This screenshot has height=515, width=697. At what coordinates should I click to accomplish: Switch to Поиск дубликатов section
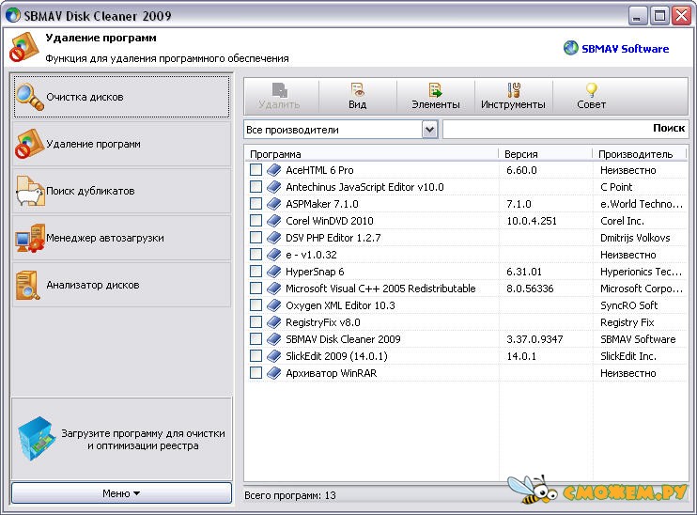(x=121, y=191)
